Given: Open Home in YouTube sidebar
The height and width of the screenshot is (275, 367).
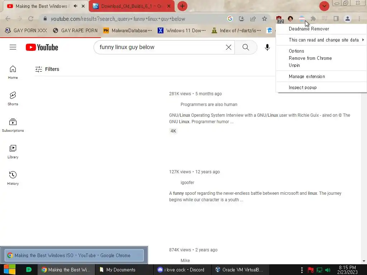Looking at the screenshot, I should (x=13, y=72).
